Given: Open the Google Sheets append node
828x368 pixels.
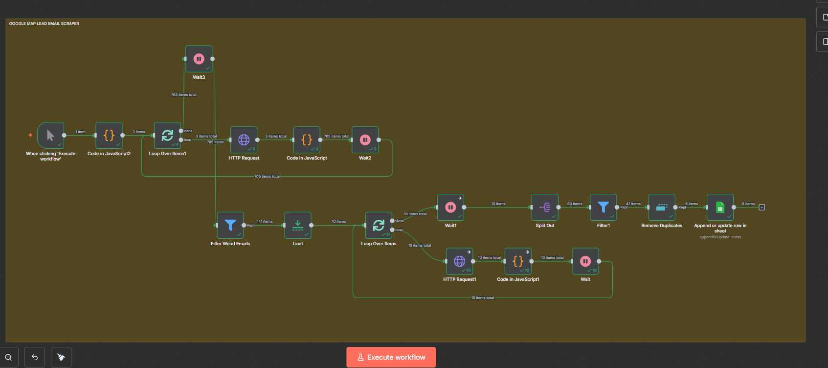Looking at the screenshot, I should pyautogui.click(x=720, y=207).
